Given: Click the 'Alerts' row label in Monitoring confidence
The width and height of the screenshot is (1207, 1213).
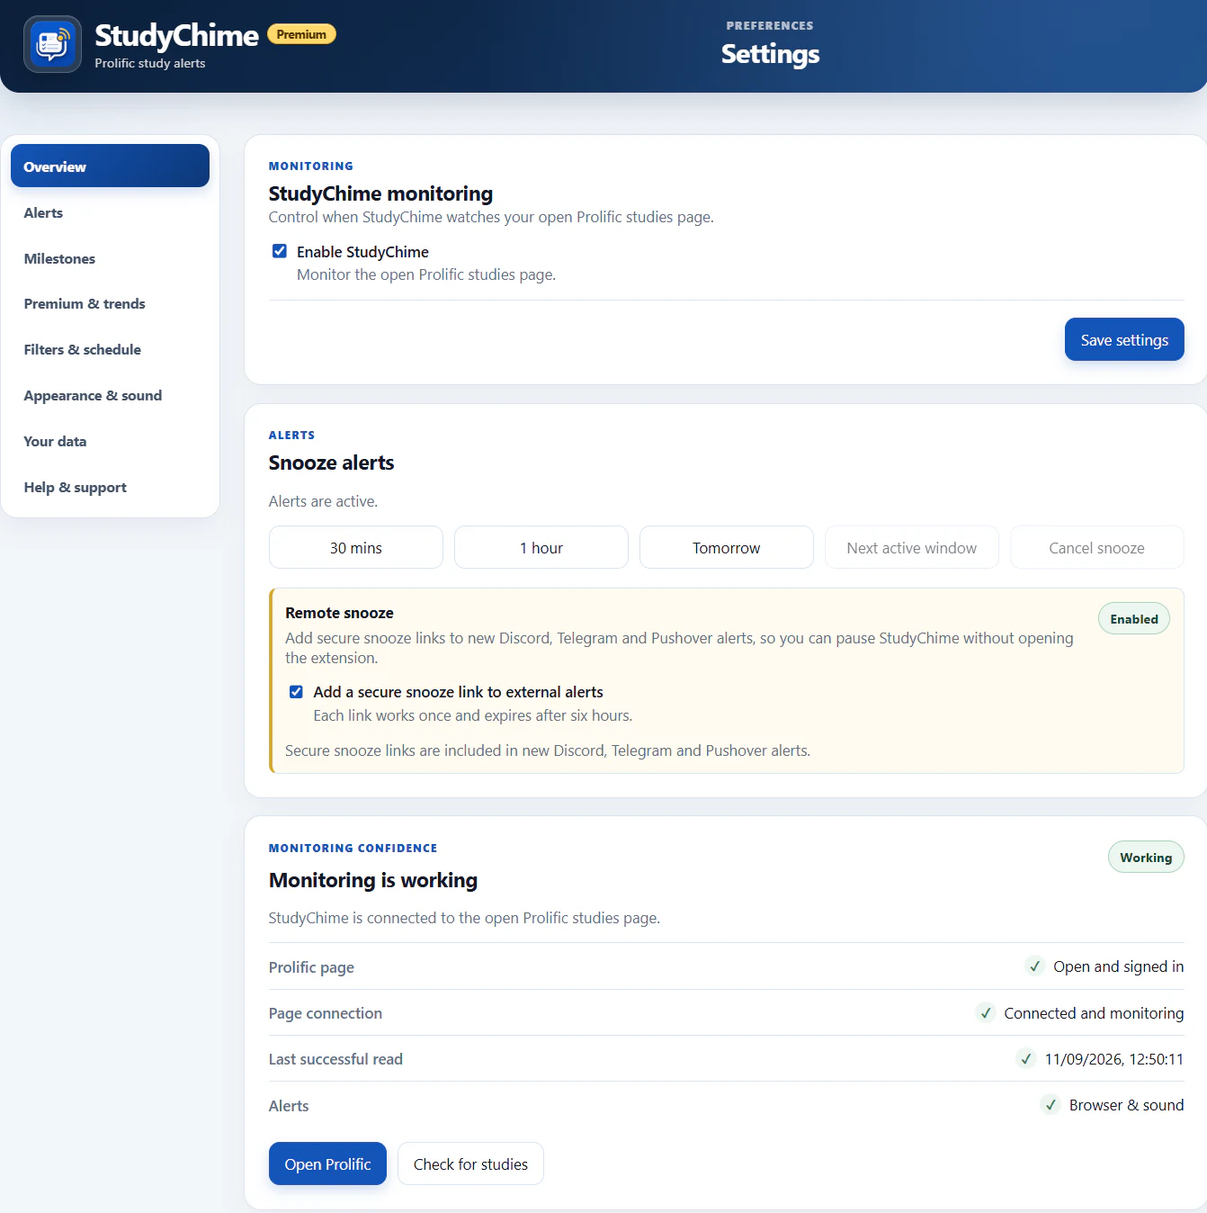Looking at the screenshot, I should pyautogui.click(x=289, y=1106).
